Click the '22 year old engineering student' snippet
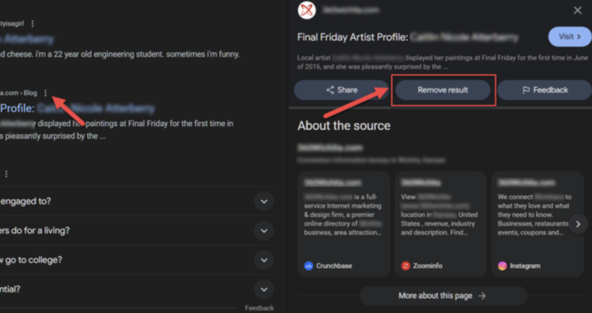 [x=120, y=54]
